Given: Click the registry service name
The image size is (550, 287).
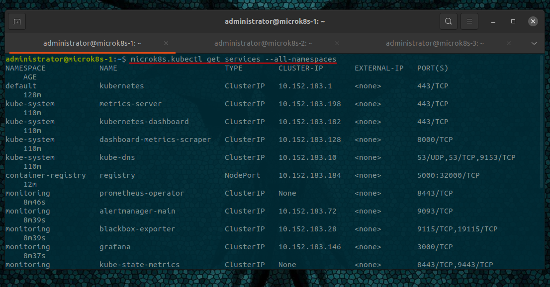Looking at the screenshot, I should pyautogui.click(x=117, y=175).
